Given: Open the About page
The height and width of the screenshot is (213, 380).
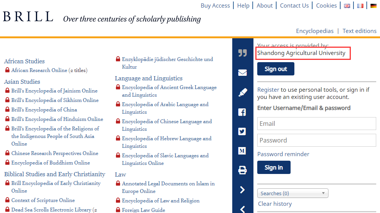Looking at the screenshot, I should point(265,6).
